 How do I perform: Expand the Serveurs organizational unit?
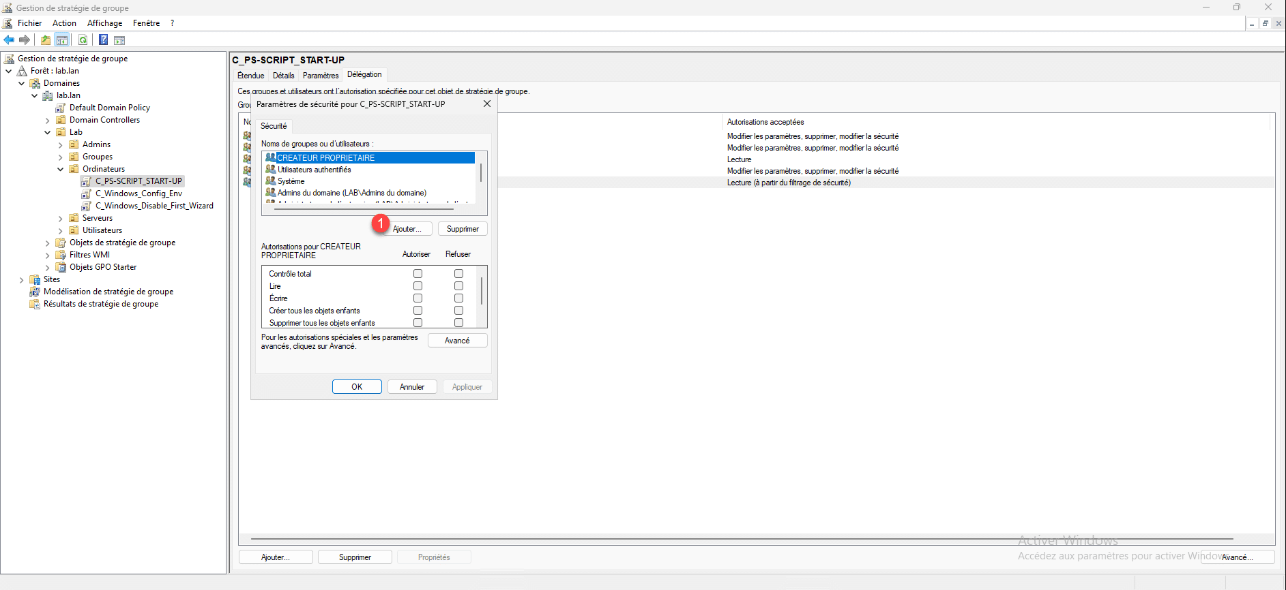tap(60, 219)
